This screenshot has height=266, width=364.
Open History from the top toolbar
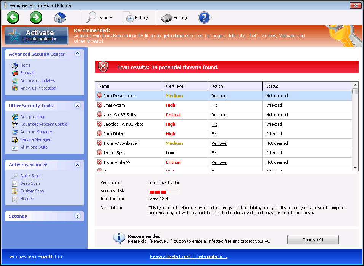[x=136, y=18]
